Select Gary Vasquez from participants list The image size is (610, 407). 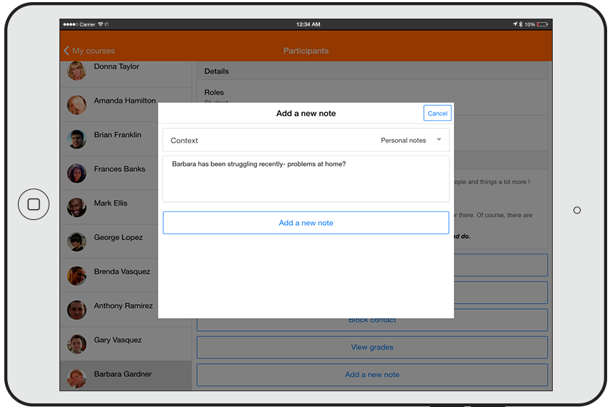[117, 340]
